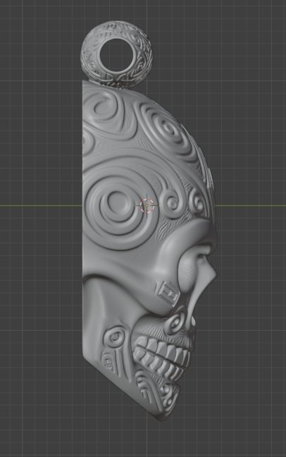Select the skull mesh at its nose tip

pyautogui.click(x=214, y=274)
